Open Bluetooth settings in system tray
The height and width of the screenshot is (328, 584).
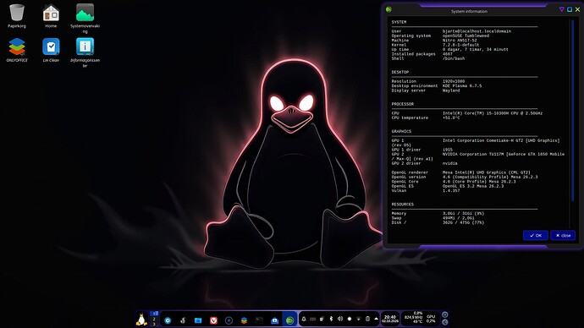click(331, 319)
